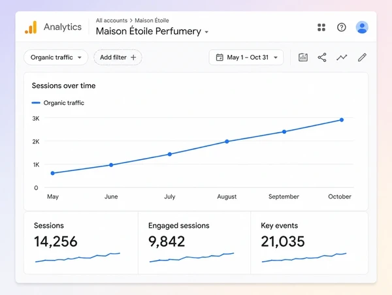Click the pencil edit report icon

click(x=362, y=57)
